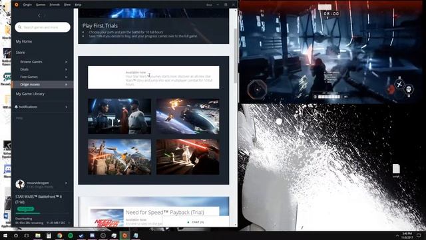The height and width of the screenshot is (240, 426).
Task: Open the Origin menu
Action: click(27, 5)
